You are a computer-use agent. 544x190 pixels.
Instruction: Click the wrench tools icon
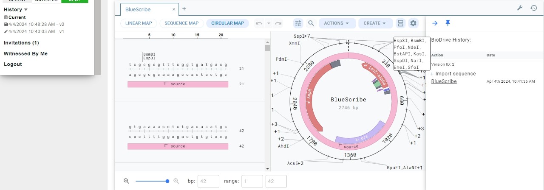click(x=520, y=8)
